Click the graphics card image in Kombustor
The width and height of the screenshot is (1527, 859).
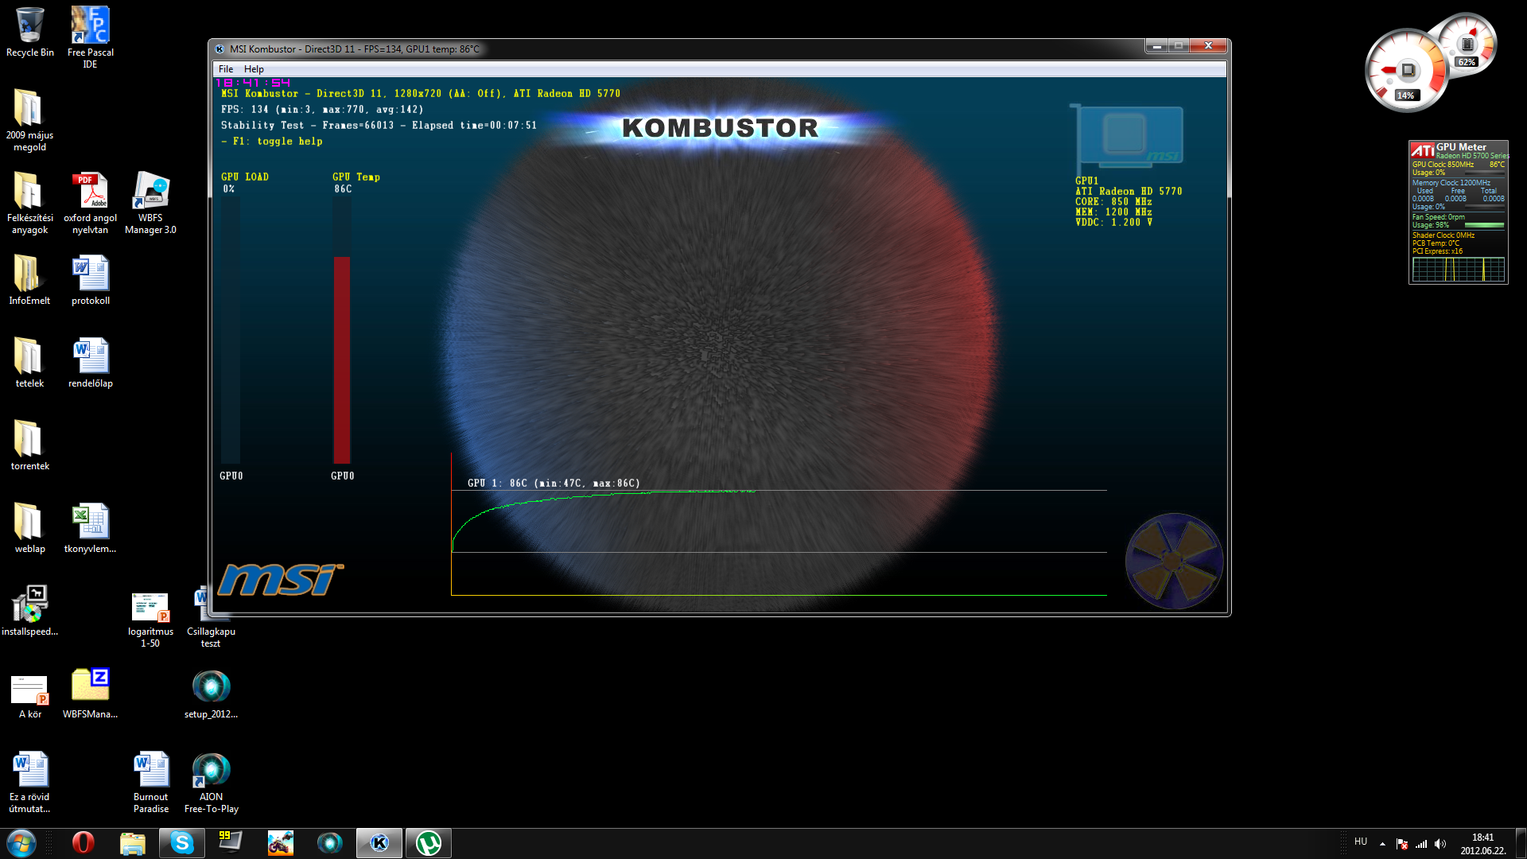point(1127,137)
